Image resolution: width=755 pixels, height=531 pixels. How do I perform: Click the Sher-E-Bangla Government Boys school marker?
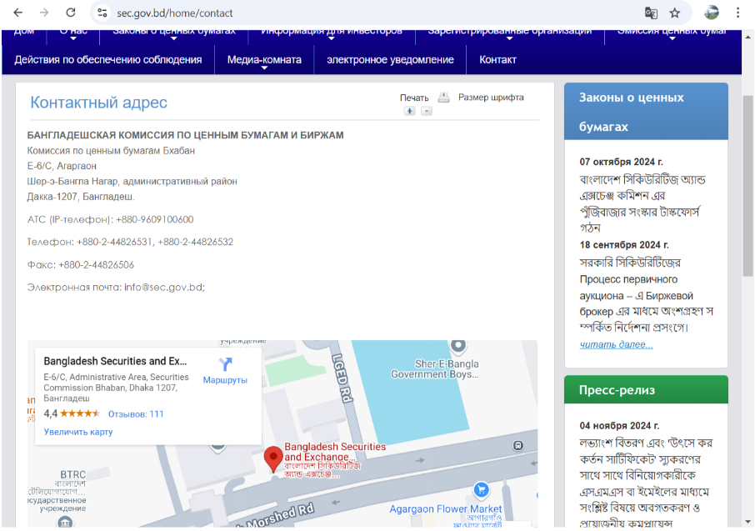457,345
